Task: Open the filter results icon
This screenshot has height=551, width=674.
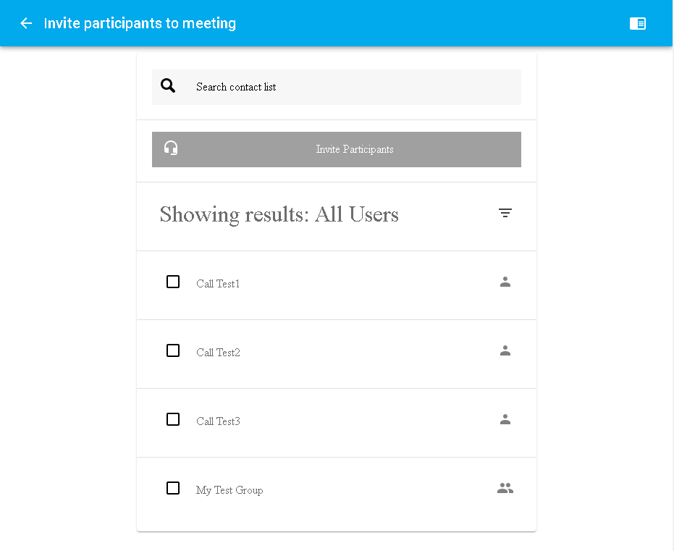Action: [x=505, y=213]
